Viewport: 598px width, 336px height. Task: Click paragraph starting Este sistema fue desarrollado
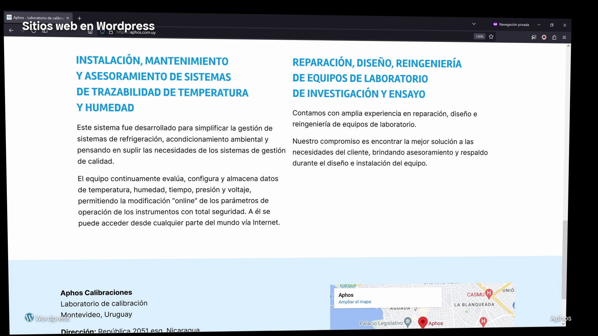(181, 145)
